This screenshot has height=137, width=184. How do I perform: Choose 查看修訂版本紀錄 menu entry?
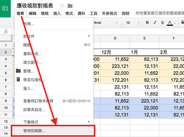54,101
